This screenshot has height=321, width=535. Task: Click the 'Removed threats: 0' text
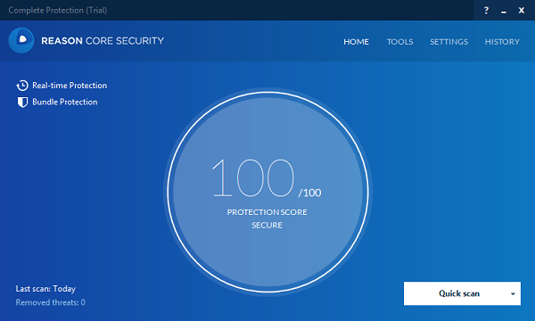51,302
